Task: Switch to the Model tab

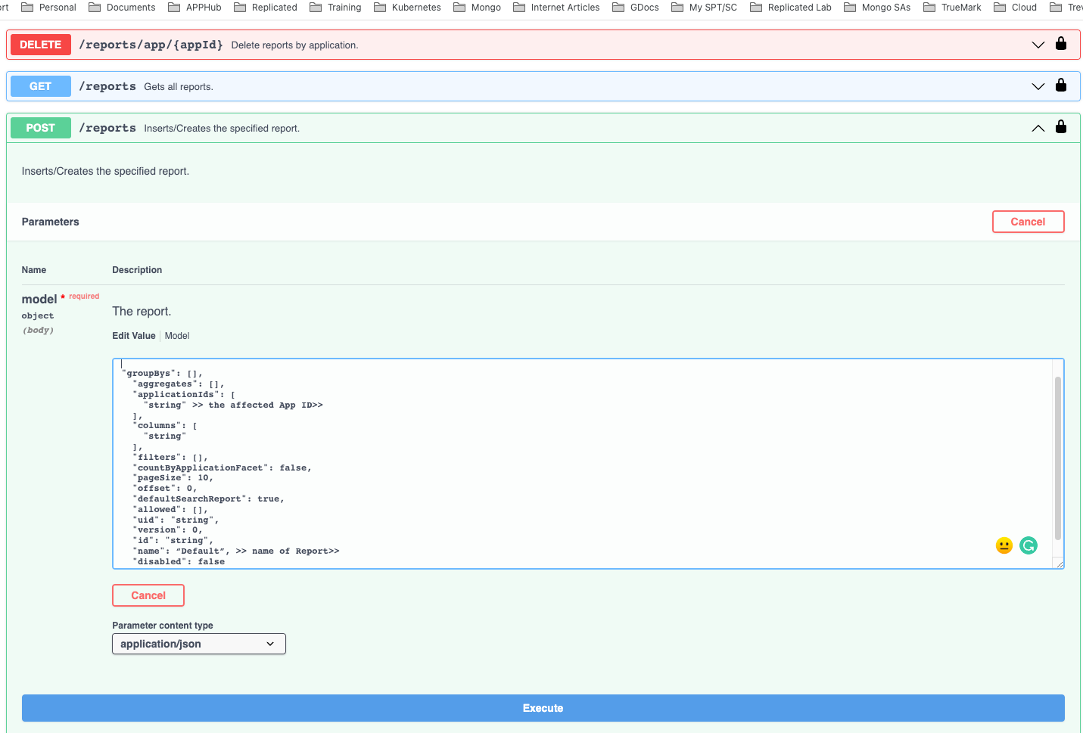Action: click(177, 336)
